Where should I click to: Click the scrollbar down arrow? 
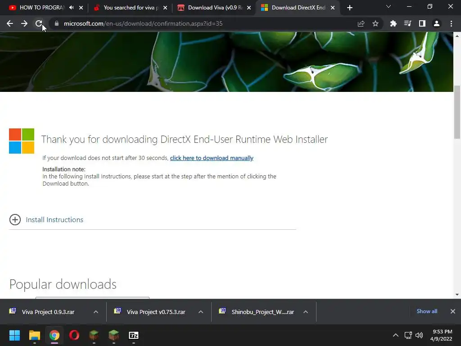pos(457,295)
